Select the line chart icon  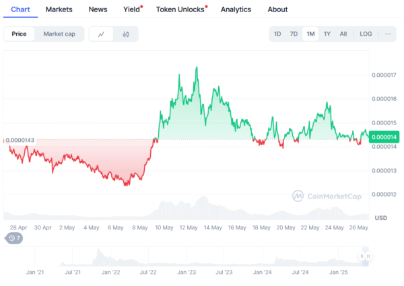[x=101, y=34]
